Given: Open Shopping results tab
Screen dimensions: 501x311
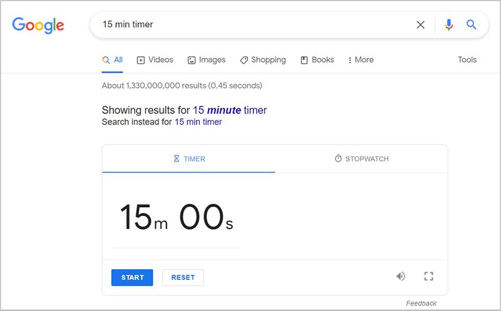Looking at the screenshot, I should pos(262,60).
